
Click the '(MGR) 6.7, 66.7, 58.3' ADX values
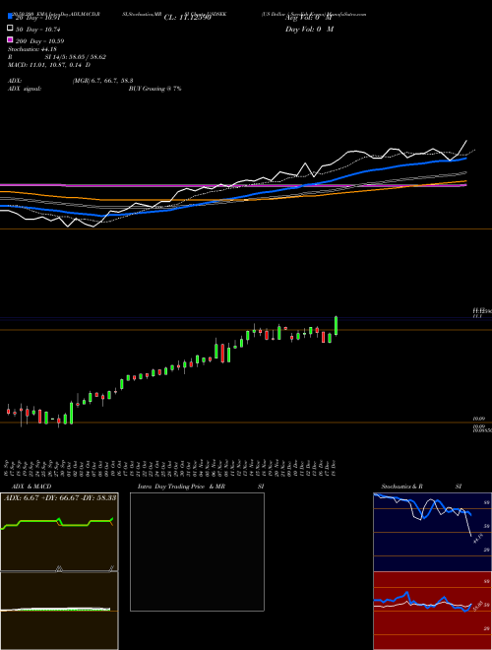pyautogui.click(x=102, y=81)
